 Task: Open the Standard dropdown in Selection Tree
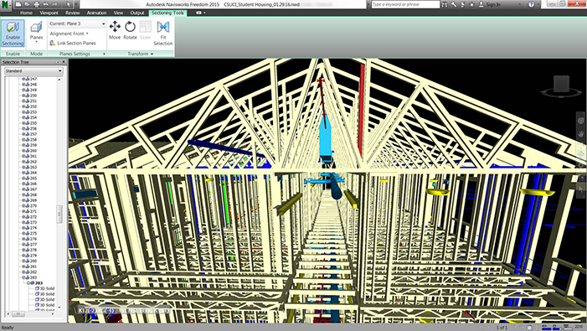[x=33, y=70]
